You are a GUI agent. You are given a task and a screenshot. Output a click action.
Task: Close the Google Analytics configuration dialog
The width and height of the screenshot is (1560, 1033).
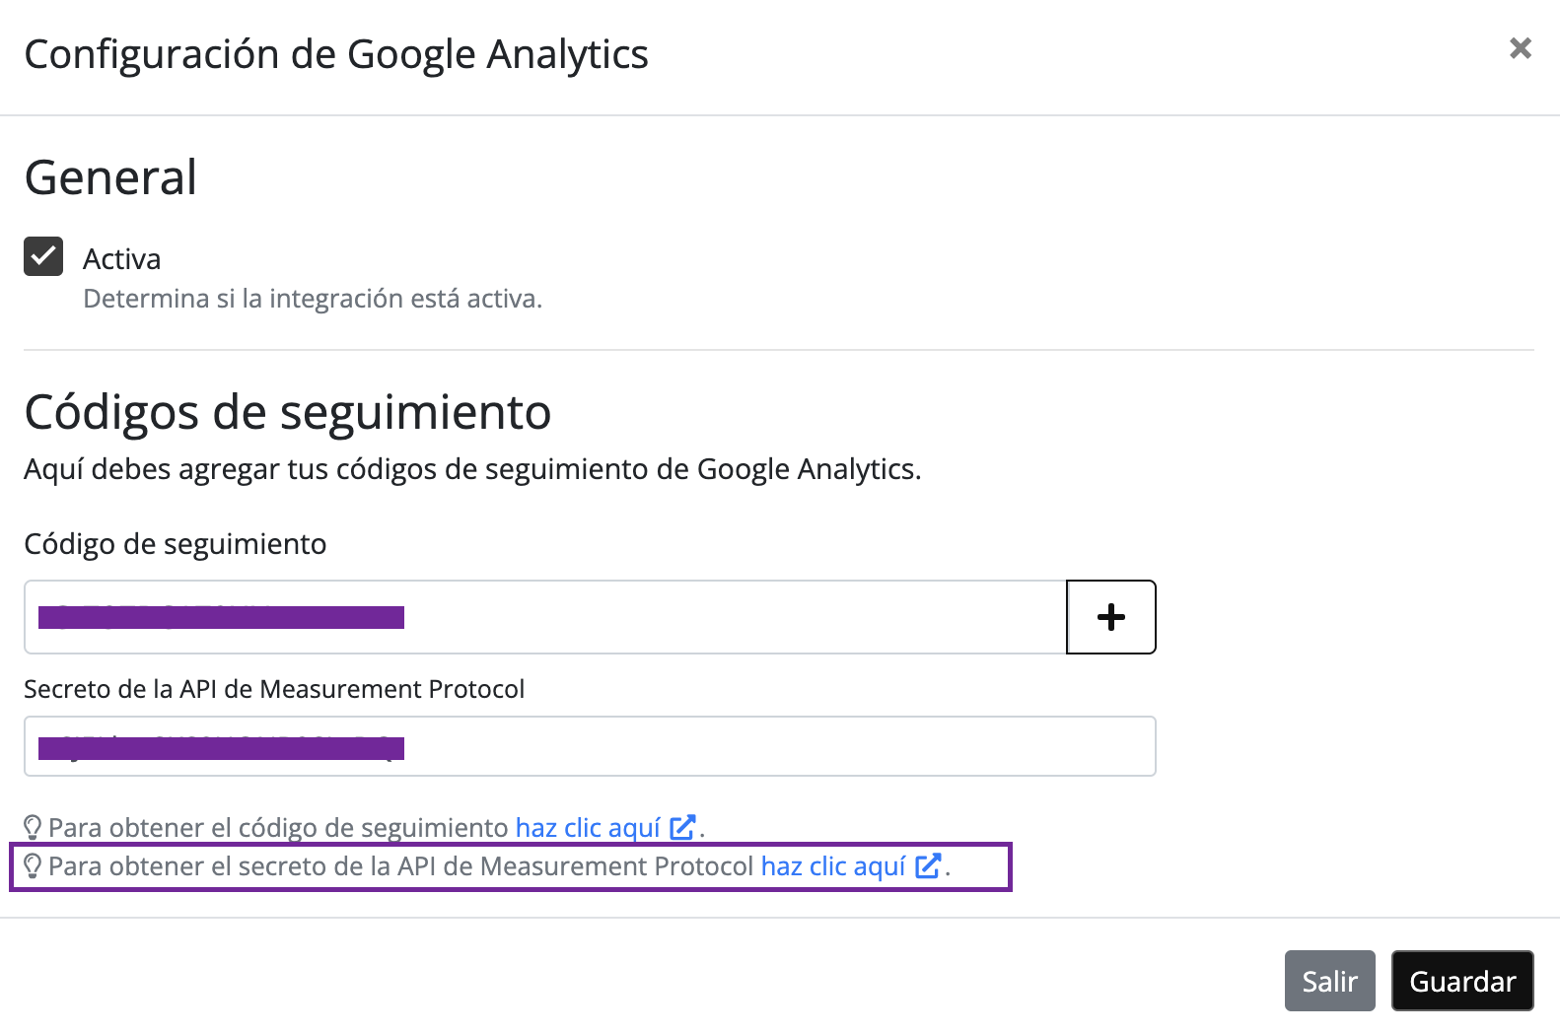(x=1520, y=48)
